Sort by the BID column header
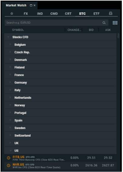This screenshot has width=123, height=172. [x=91, y=30]
